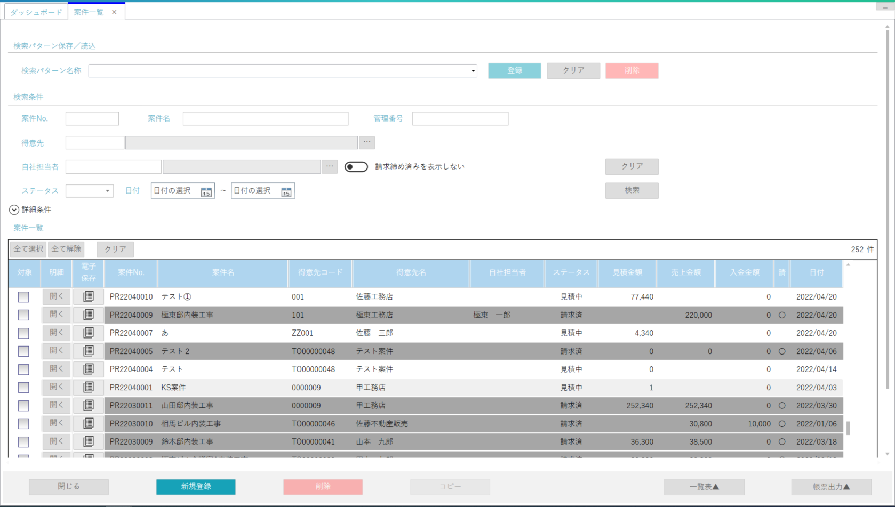The width and height of the screenshot is (895, 507).
Task: Check the row PR22030011 target checkbox
Action: (x=23, y=406)
